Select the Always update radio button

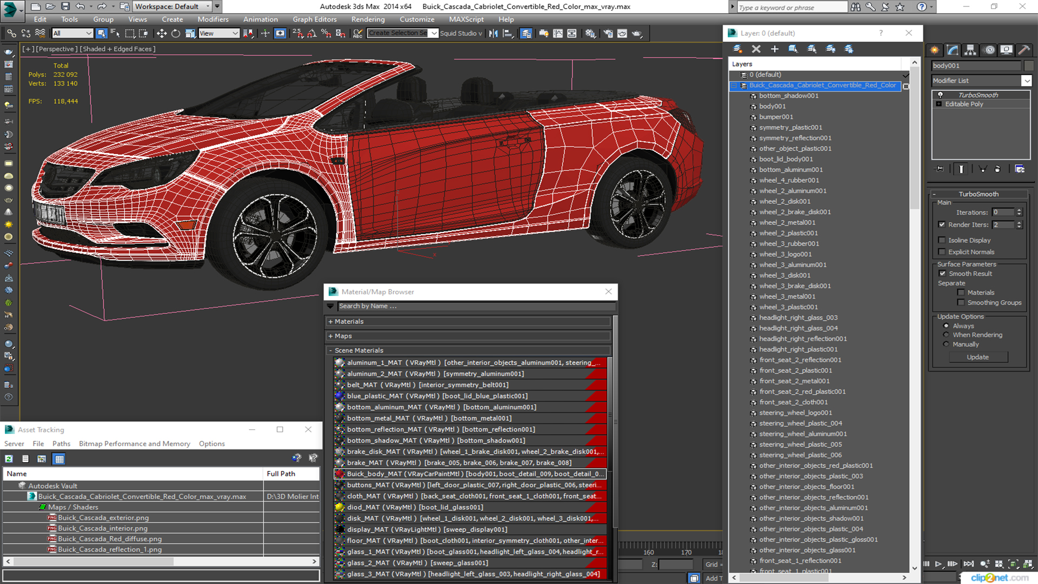click(946, 326)
